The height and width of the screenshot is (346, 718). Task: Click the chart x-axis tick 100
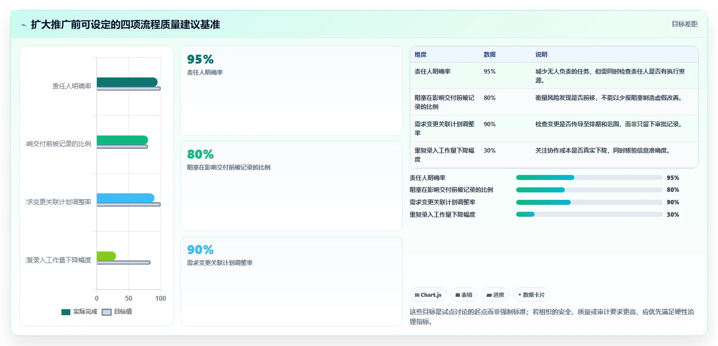(x=161, y=298)
